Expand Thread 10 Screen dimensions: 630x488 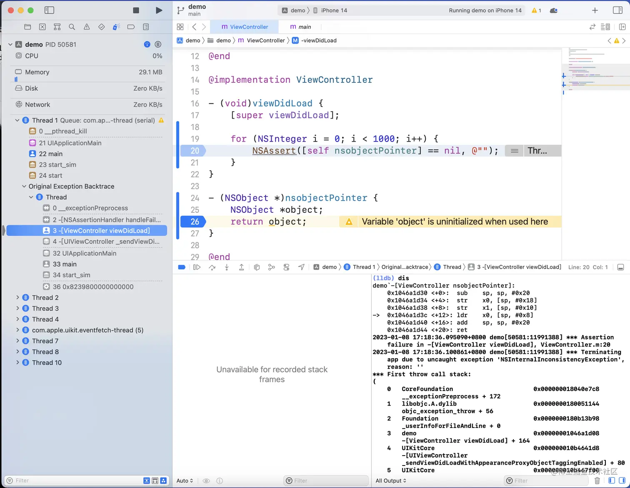[x=17, y=362]
